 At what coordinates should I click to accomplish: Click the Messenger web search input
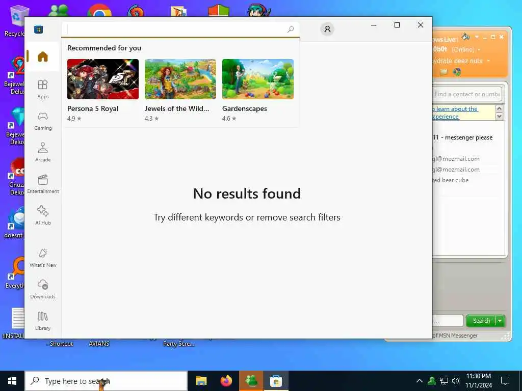pyautogui.click(x=448, y=321)
